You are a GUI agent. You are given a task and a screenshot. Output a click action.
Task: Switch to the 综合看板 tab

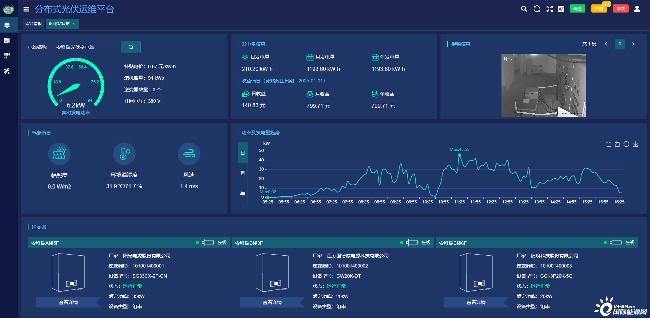pyautogui.click(x=34, y=24)
